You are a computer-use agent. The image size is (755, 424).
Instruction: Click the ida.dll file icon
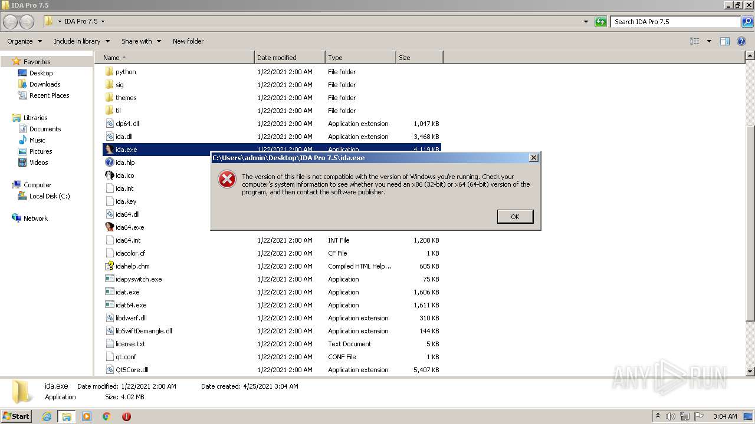coord(109,137)
